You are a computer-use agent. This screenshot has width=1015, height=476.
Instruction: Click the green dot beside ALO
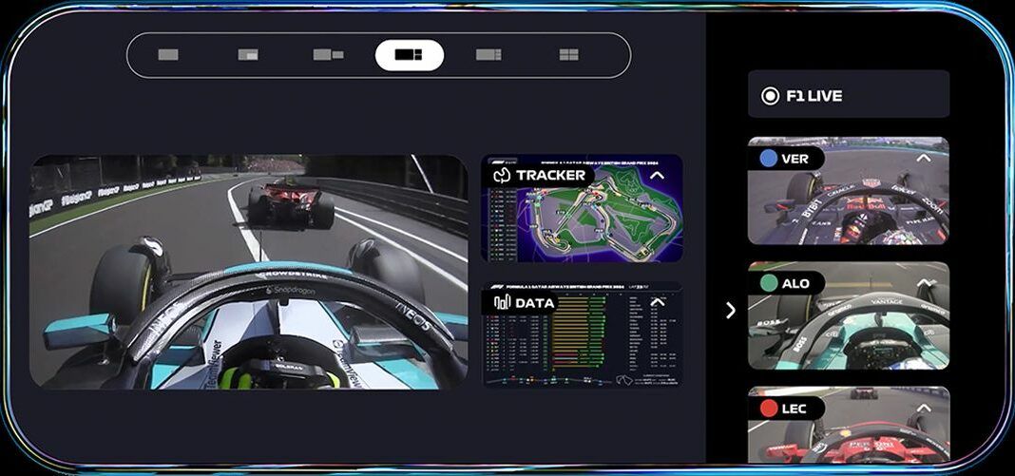768,283
